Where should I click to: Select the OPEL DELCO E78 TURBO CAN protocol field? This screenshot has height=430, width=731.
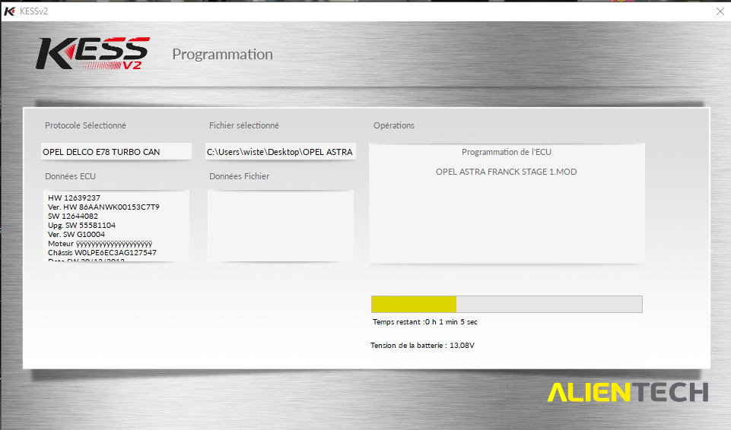click(116, 152)
